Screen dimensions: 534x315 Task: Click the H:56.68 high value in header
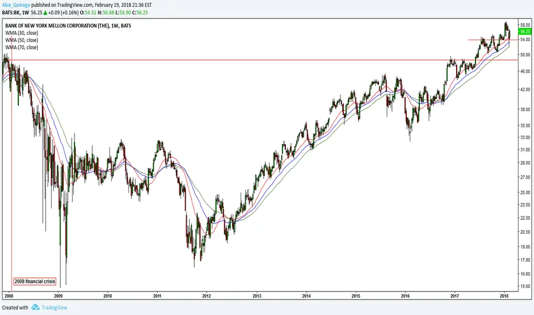coord(106,13)
